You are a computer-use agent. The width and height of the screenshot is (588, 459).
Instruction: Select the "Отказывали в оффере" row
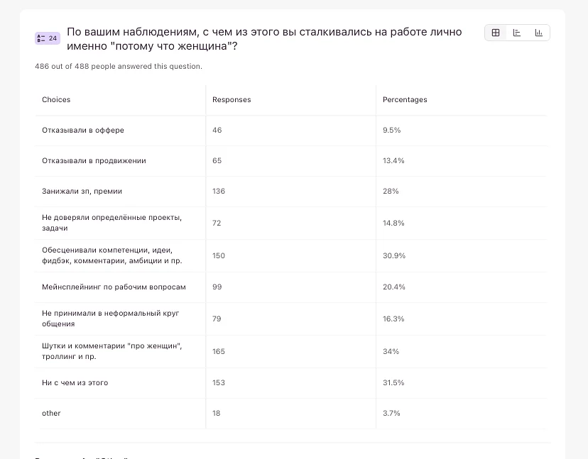click(x=83, y=131)
